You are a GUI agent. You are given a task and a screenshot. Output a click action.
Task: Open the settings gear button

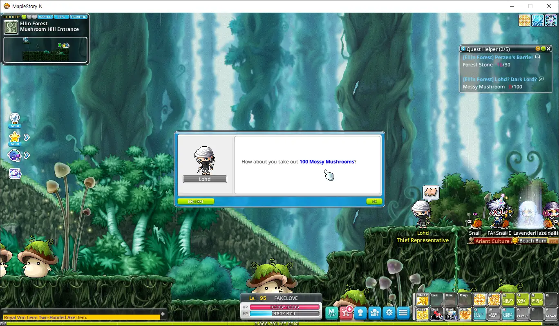pos(389,313)
